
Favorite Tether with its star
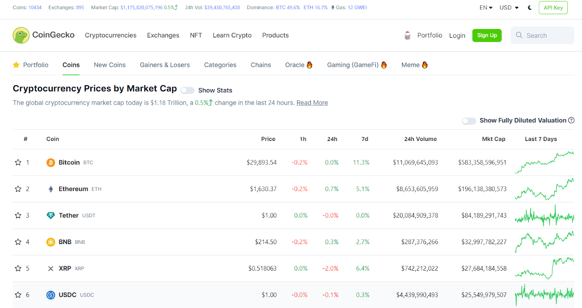tap(18, 215)
